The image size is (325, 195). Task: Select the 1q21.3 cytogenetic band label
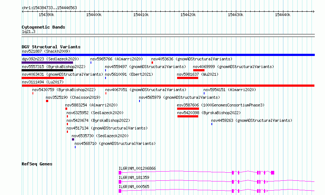coord(28,31)
